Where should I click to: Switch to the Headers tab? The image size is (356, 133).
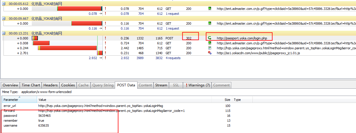[50, 85]
